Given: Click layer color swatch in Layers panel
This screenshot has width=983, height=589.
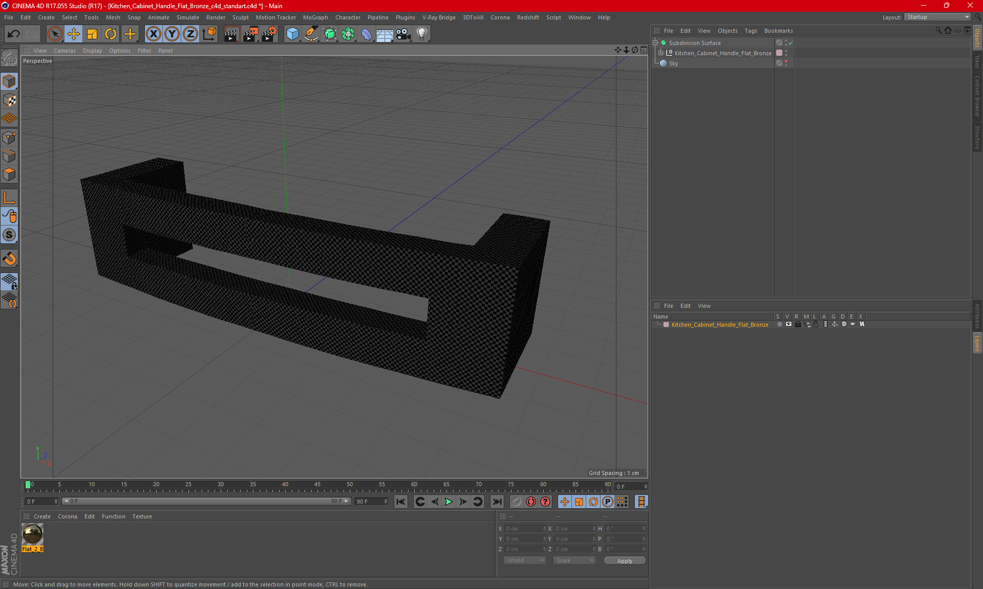Looking at the screenshot, I should (x=666, y=325).
